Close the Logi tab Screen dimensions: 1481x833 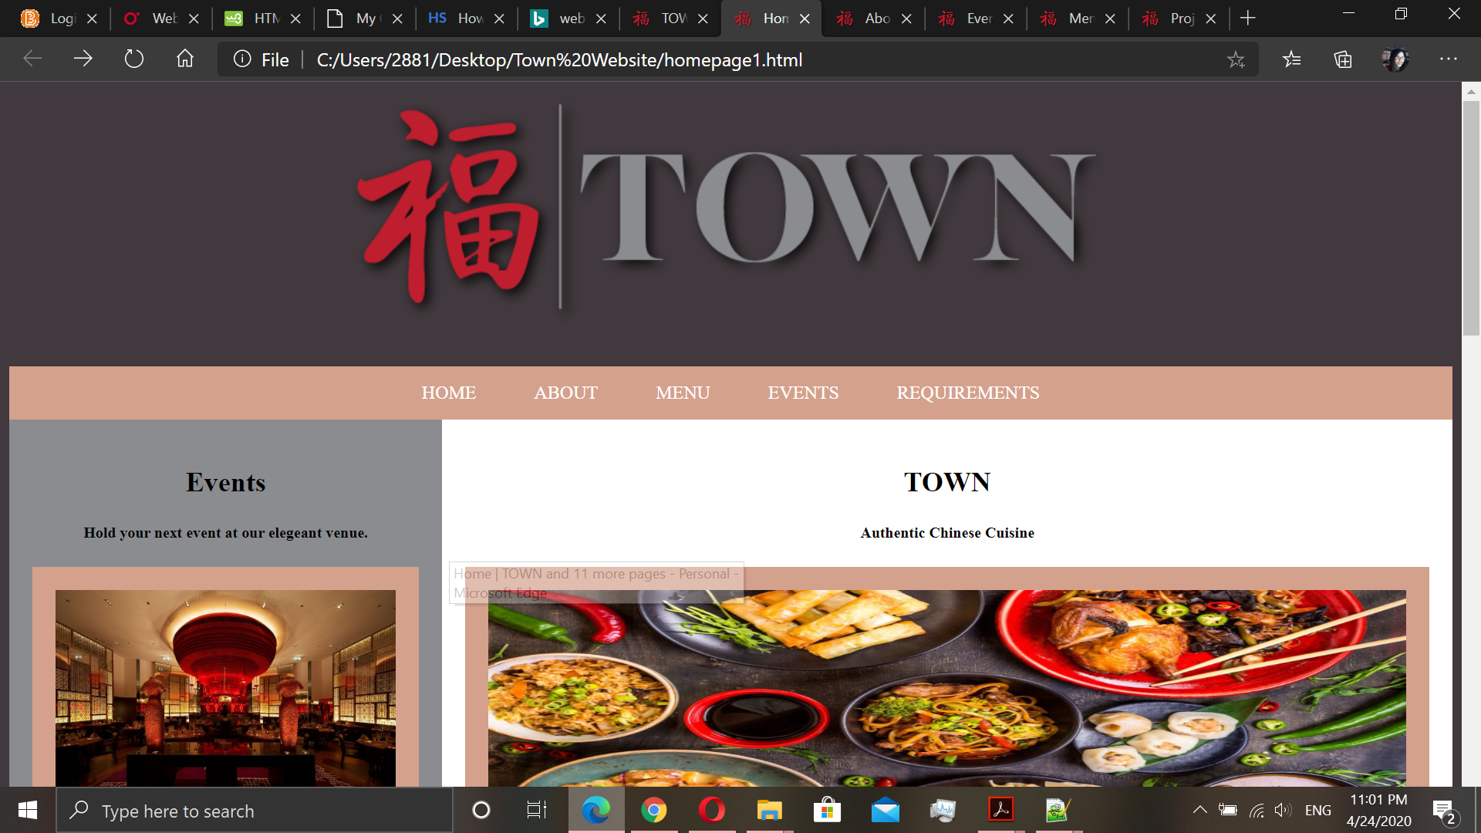(92, 19)
